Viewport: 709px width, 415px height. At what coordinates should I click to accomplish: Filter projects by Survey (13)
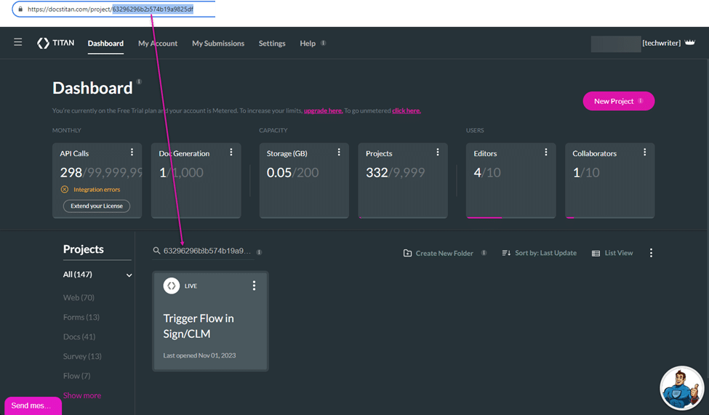click(82, 356)
